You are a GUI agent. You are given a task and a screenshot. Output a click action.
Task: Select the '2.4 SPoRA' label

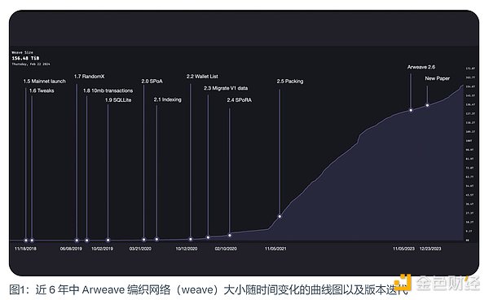239,99
